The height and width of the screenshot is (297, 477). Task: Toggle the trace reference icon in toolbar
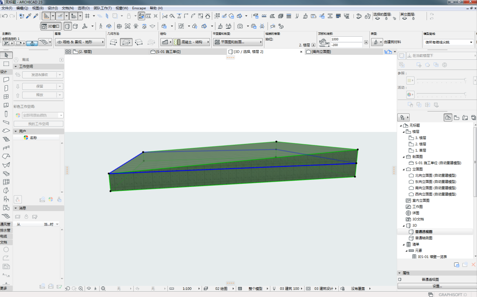[x=141, y=16]
